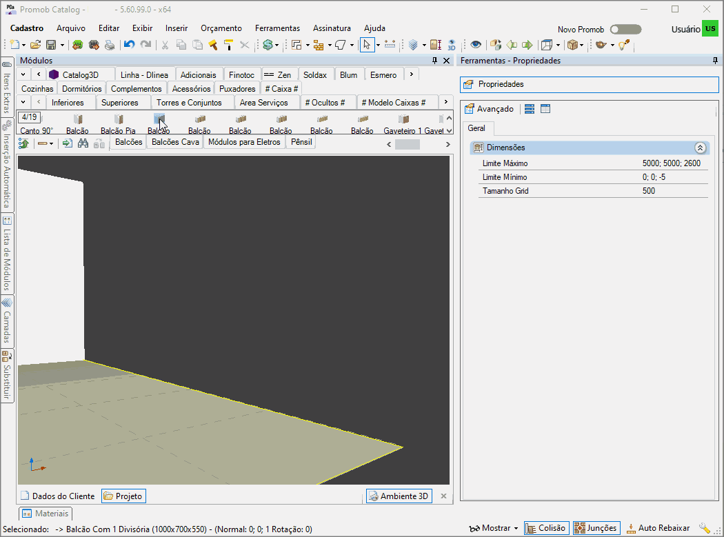Create a new project with the New icon
724x537 pixels.
tap(14, 45)
